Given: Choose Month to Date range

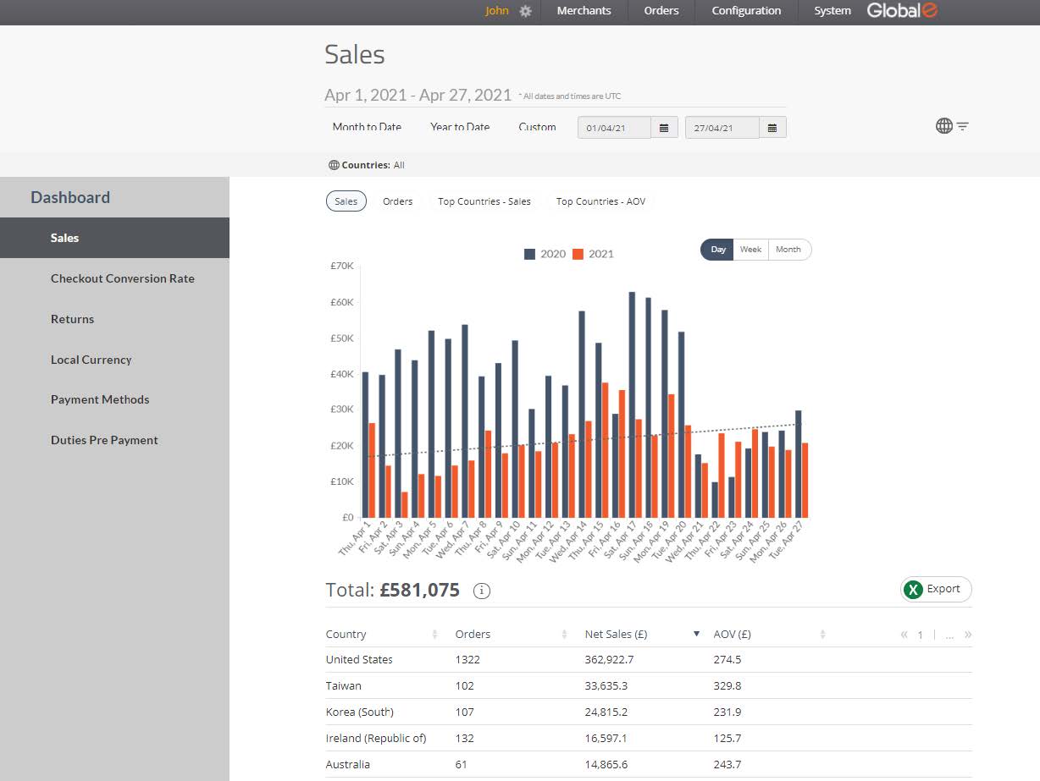Looking at the screenshot, I should click(x=367, y=127).
